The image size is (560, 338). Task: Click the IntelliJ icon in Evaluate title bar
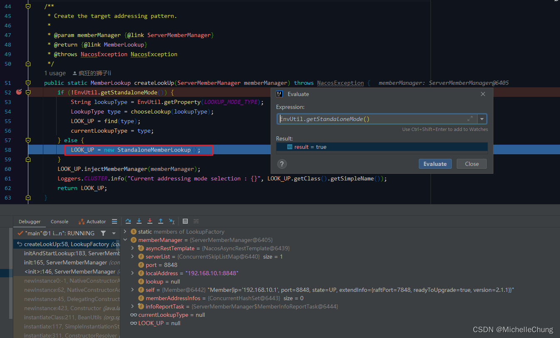[x=280, y=94]
